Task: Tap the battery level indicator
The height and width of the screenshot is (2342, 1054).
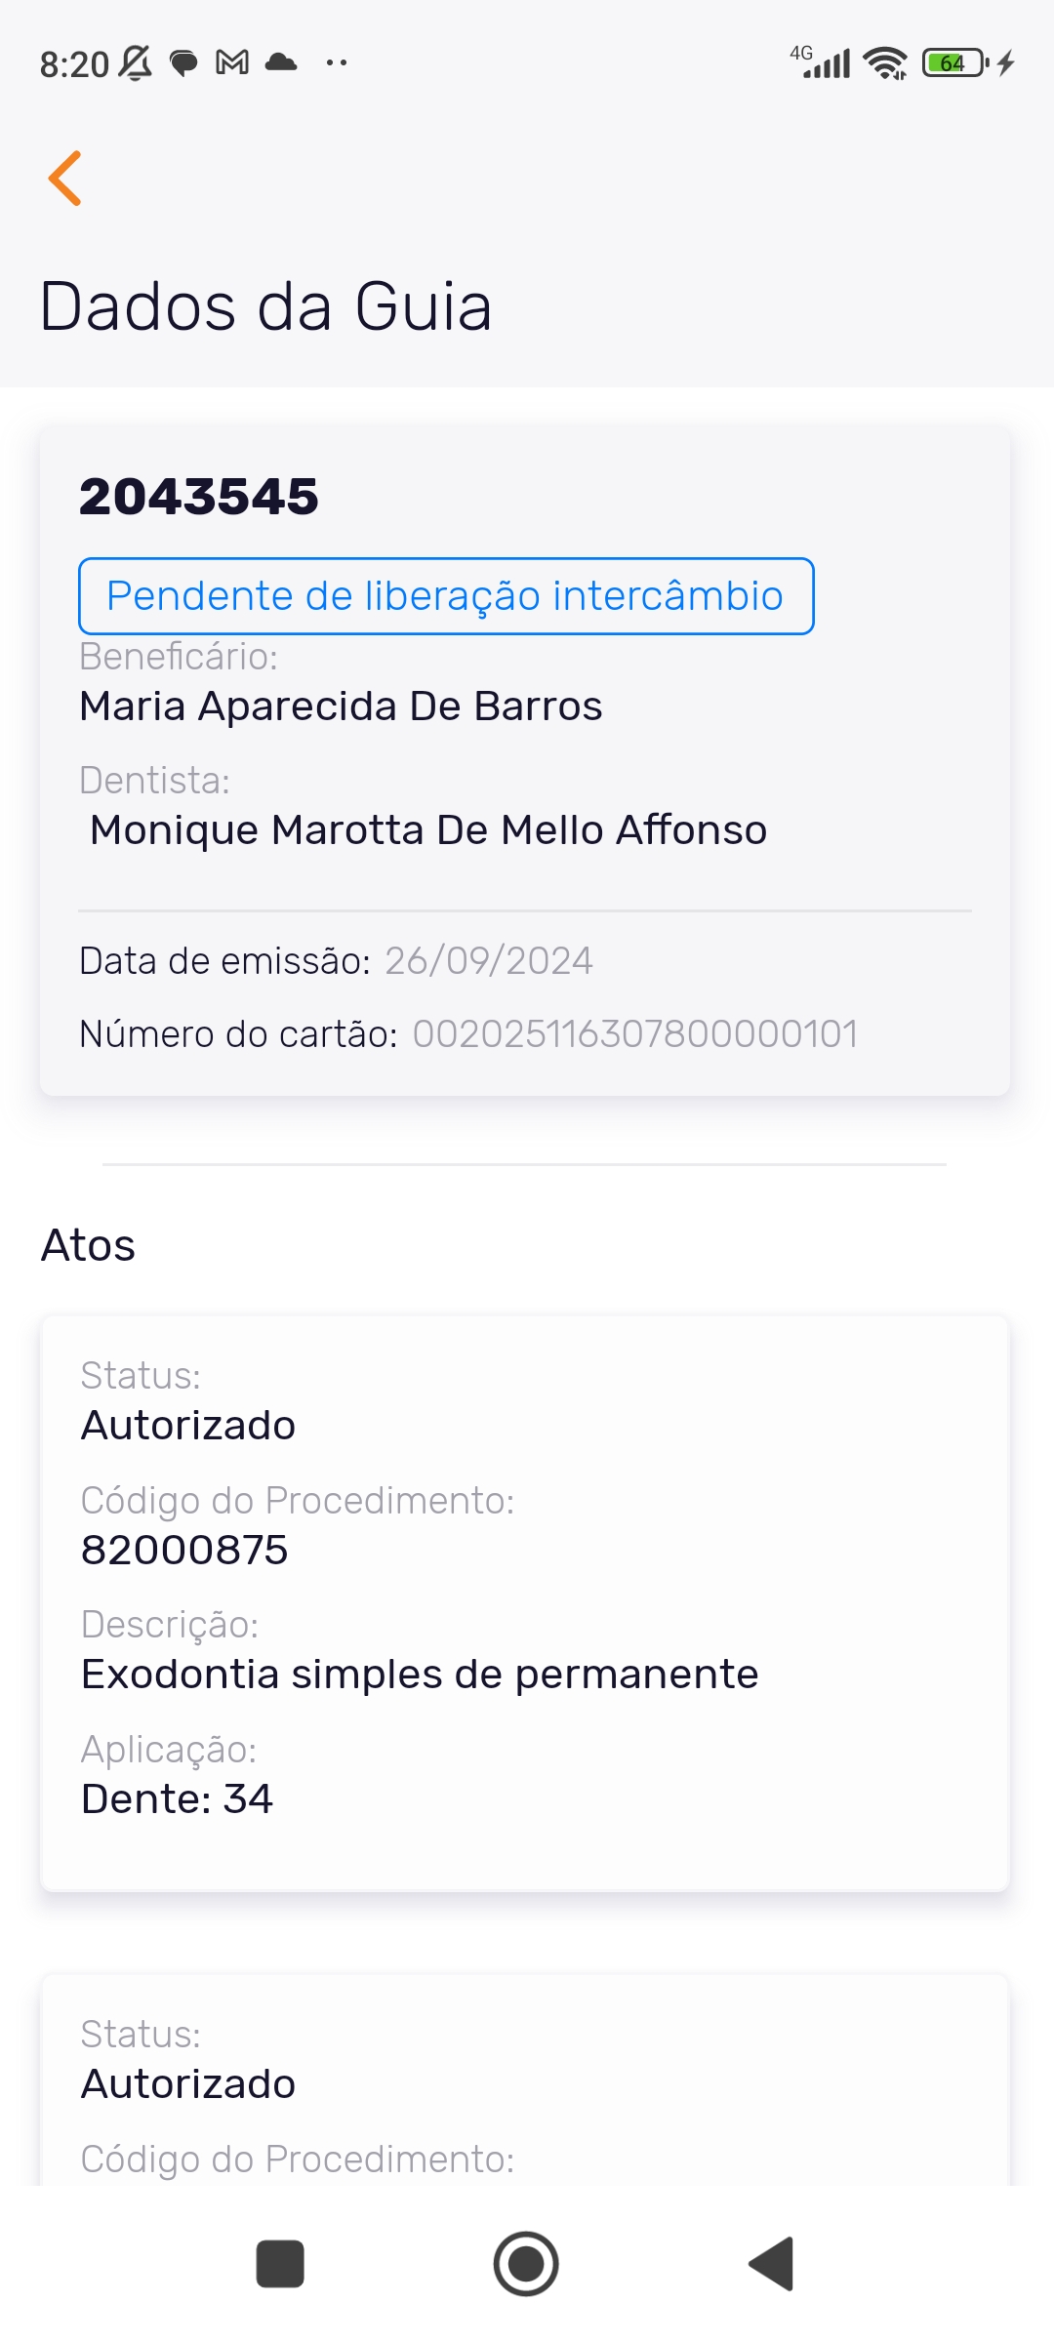Action: [954, 63]
